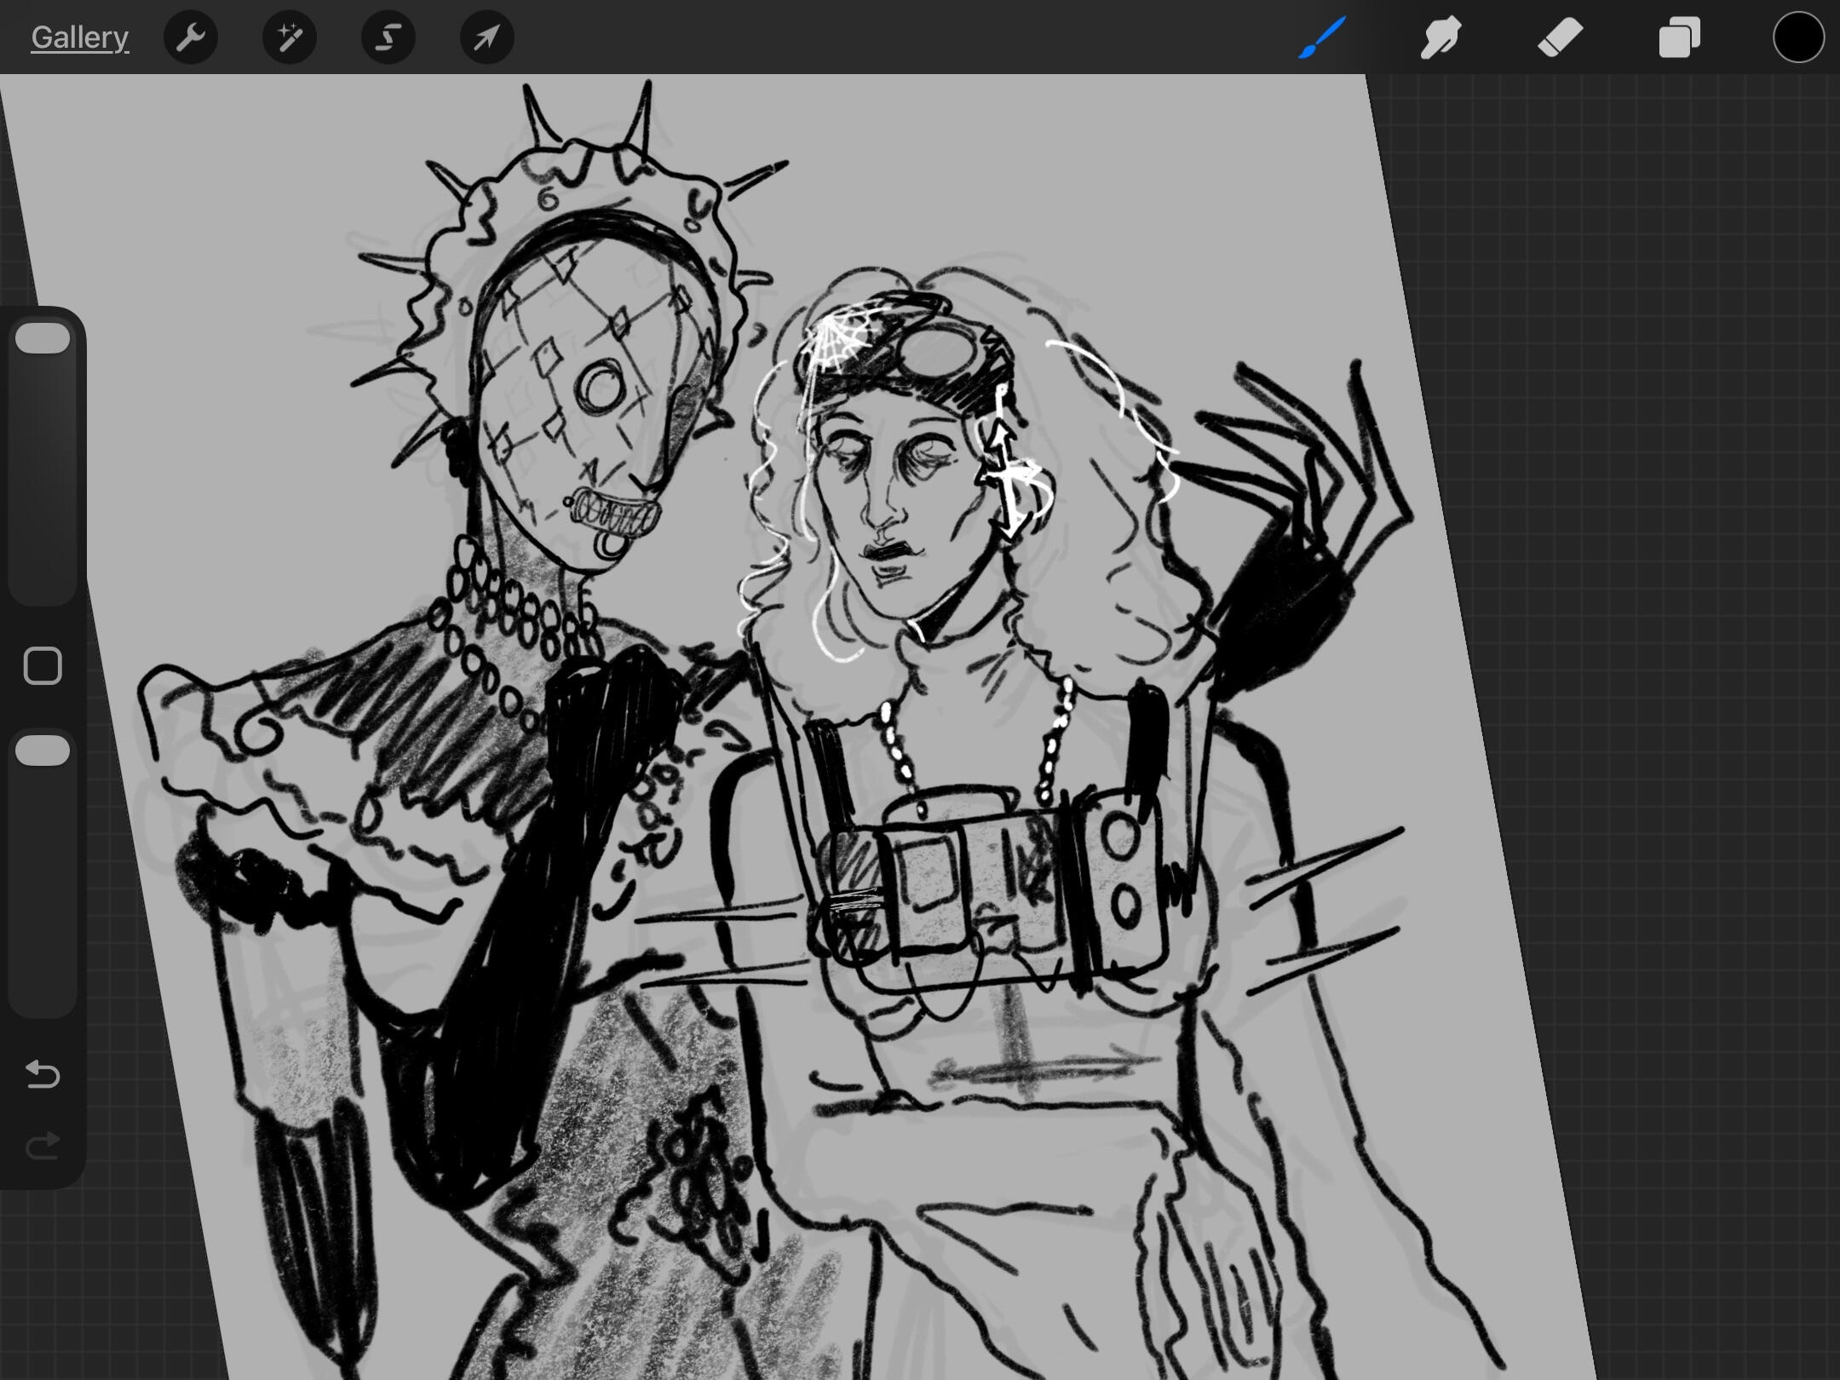
Task: Tap the square Modify button in sidebar
Action: coord(43,665)
